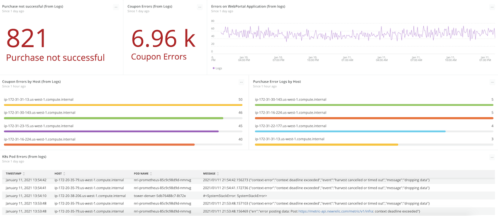Sort table by Pod Name column arrows
The height and width of the screenshot is (216, 498).
(x=151, y=173)
